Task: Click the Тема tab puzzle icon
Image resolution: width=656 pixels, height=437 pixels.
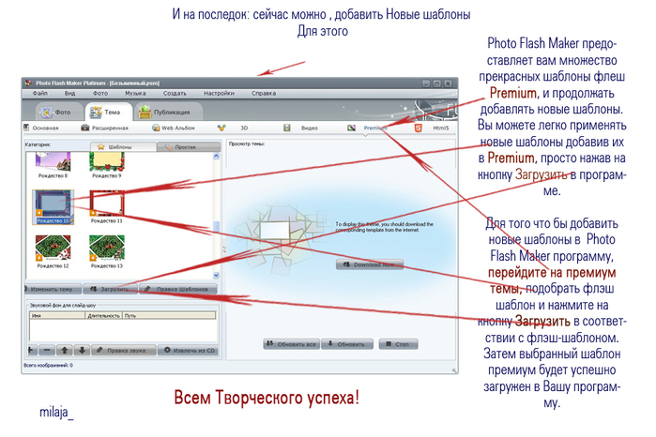Action: click(96, 112)
